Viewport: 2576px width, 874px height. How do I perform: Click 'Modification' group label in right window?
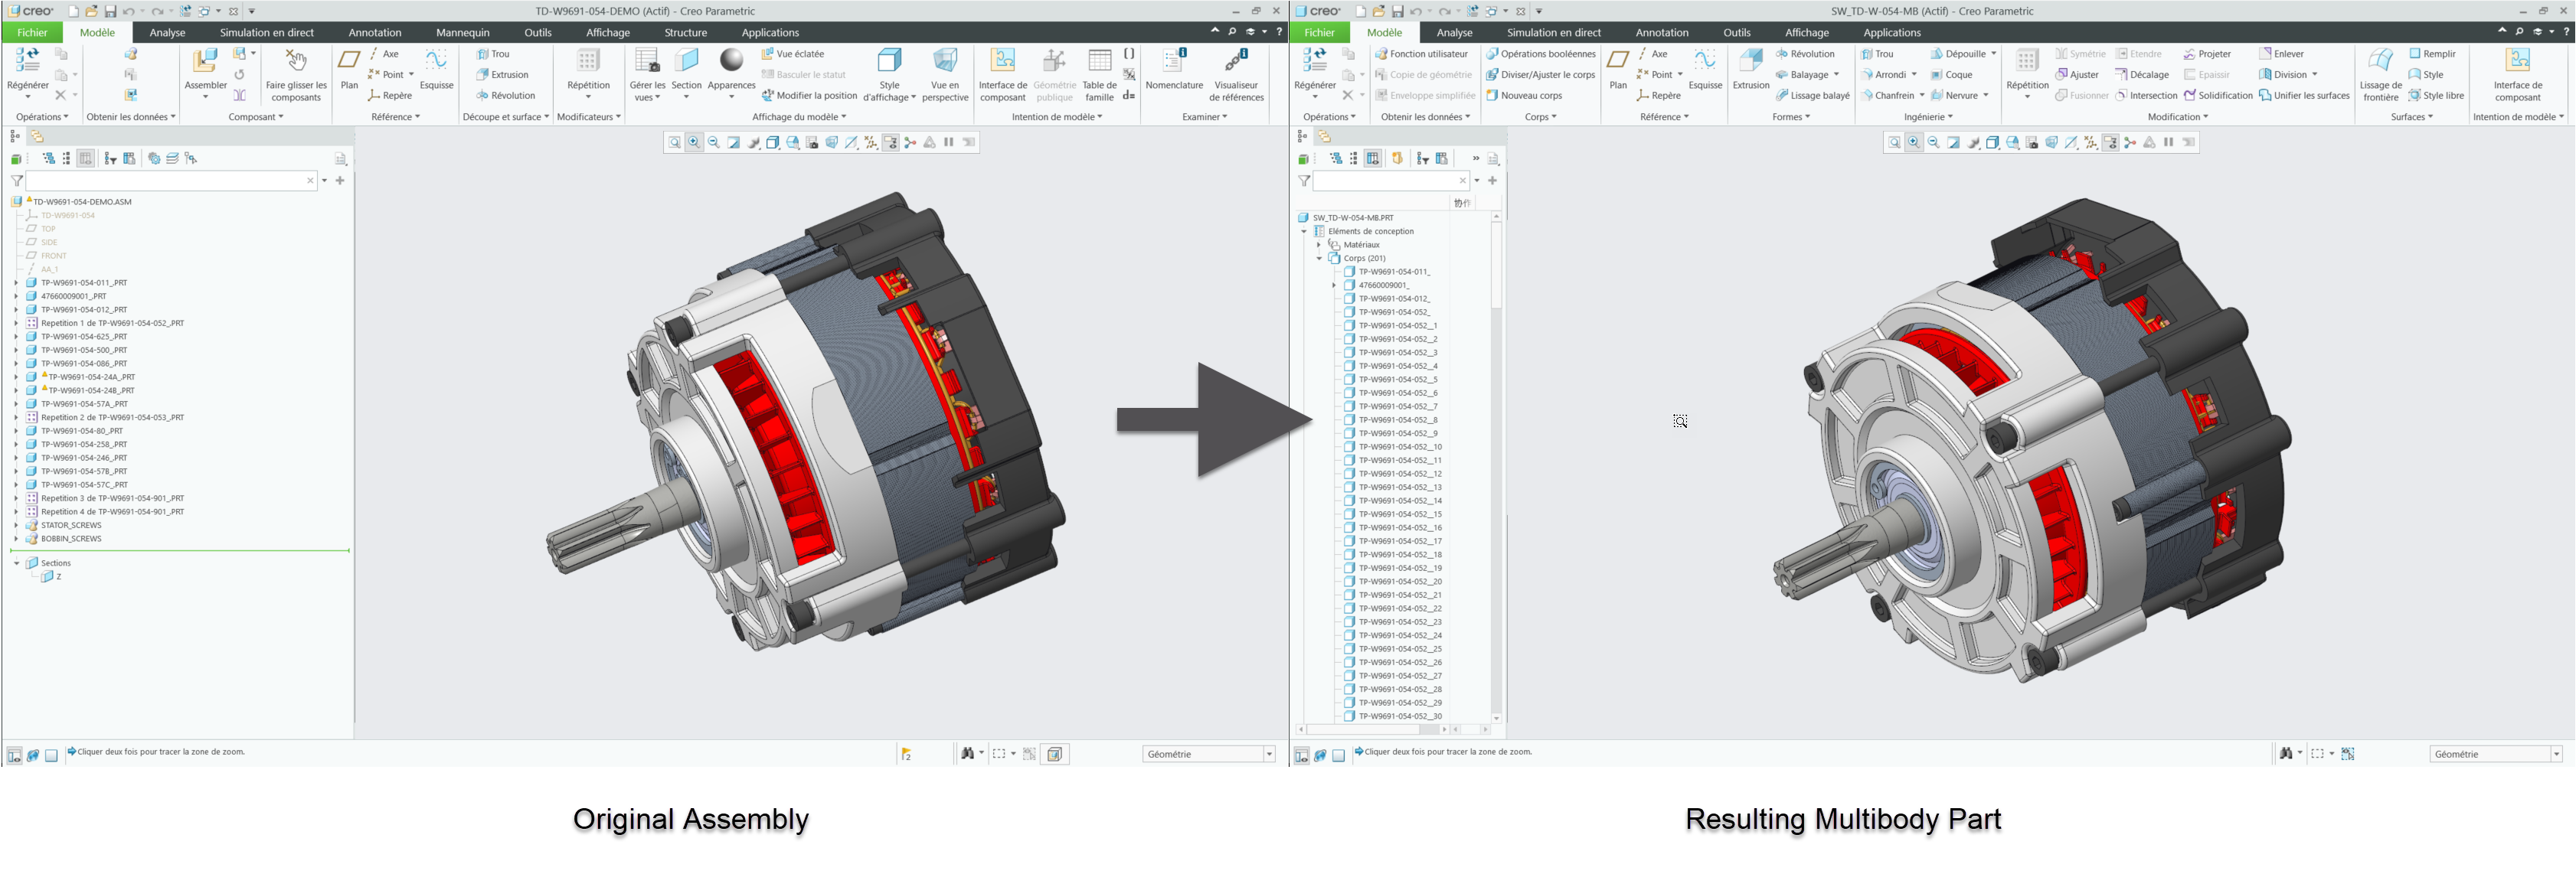[2178, 117]
